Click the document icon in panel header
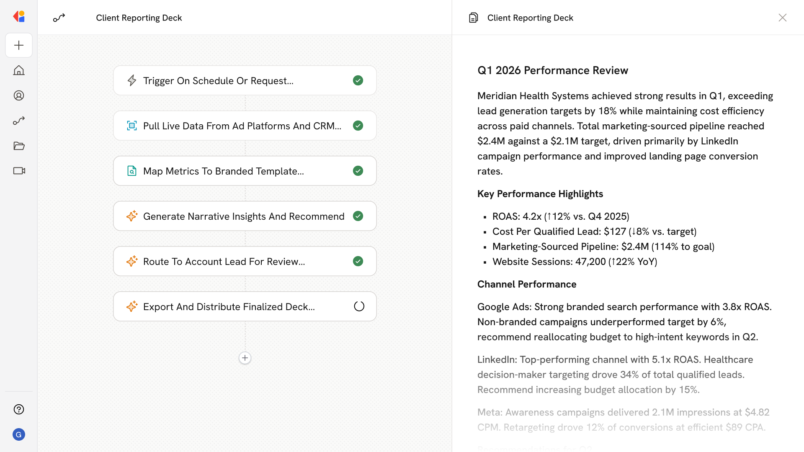 [x=474, y=18]
